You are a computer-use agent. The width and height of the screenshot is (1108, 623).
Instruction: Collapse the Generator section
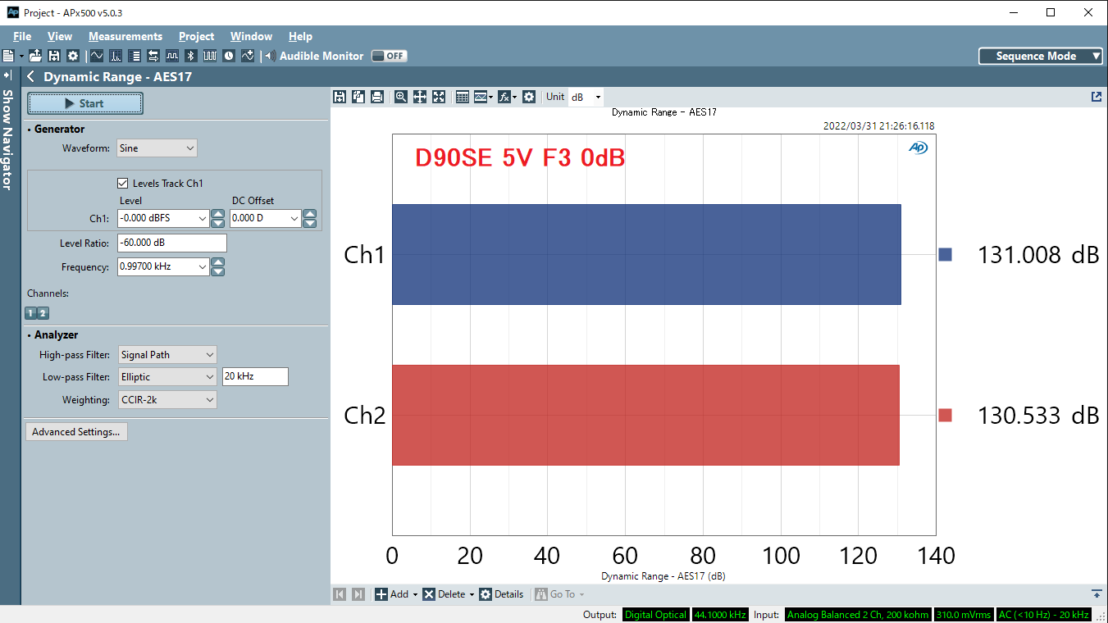pos(30,130)
